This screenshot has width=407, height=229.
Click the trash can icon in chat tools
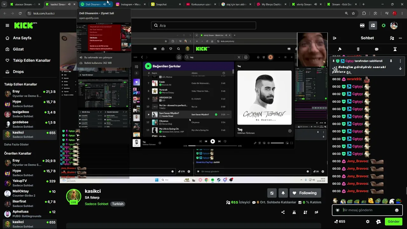358,49
